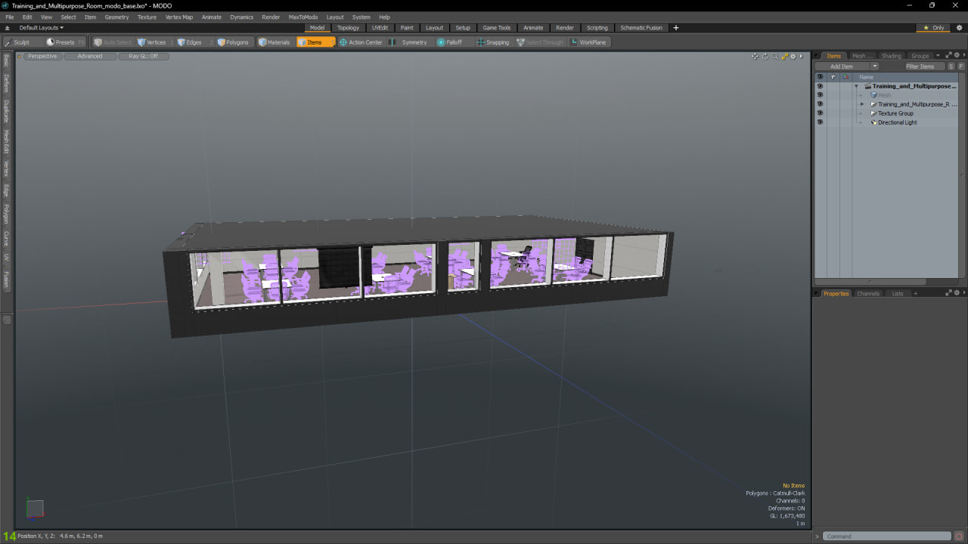The image size is (968, 544).
Task: Click Properties panel expand-to-window icon
Action: [x=948, y=292]
